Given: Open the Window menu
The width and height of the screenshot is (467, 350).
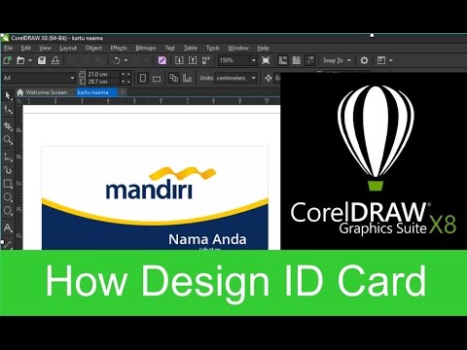Looking at the screenshot, I should 238,48.
